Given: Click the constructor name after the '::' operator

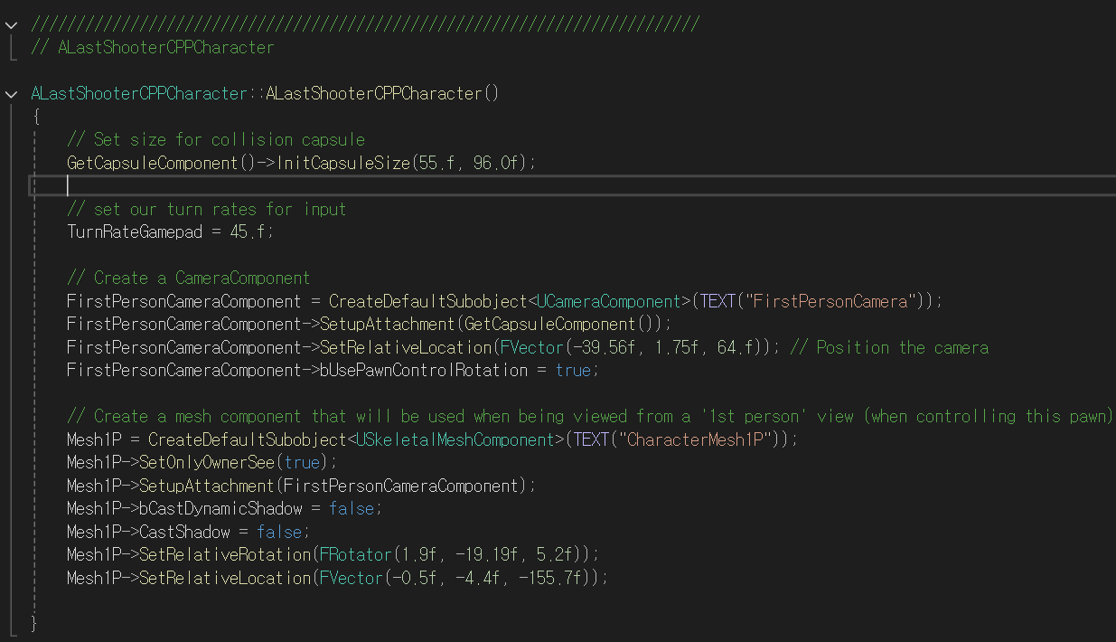Looking at the screenshot, I should [x=374, y=93].
